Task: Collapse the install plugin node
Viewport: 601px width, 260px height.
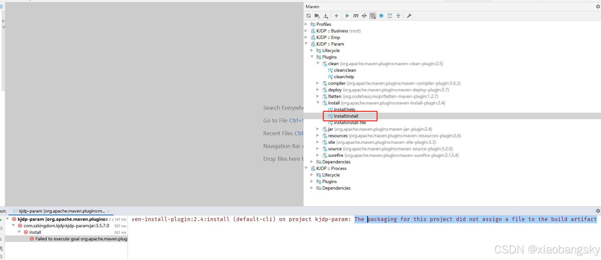Action: [x=318, y=103]
